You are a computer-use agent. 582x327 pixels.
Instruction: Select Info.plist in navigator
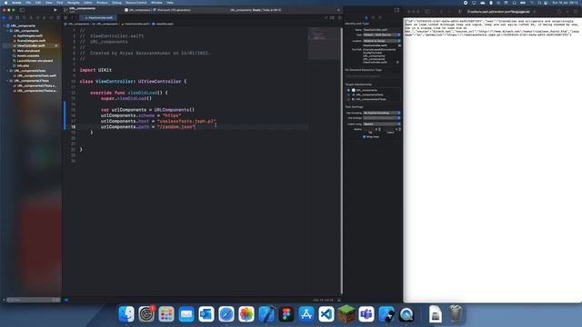pyautogui.click(x=23, y=65)
